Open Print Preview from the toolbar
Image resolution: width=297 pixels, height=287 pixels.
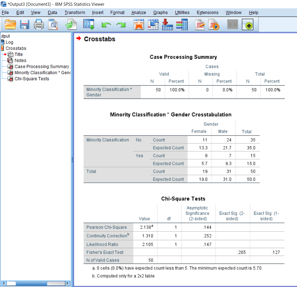[53, 24]
